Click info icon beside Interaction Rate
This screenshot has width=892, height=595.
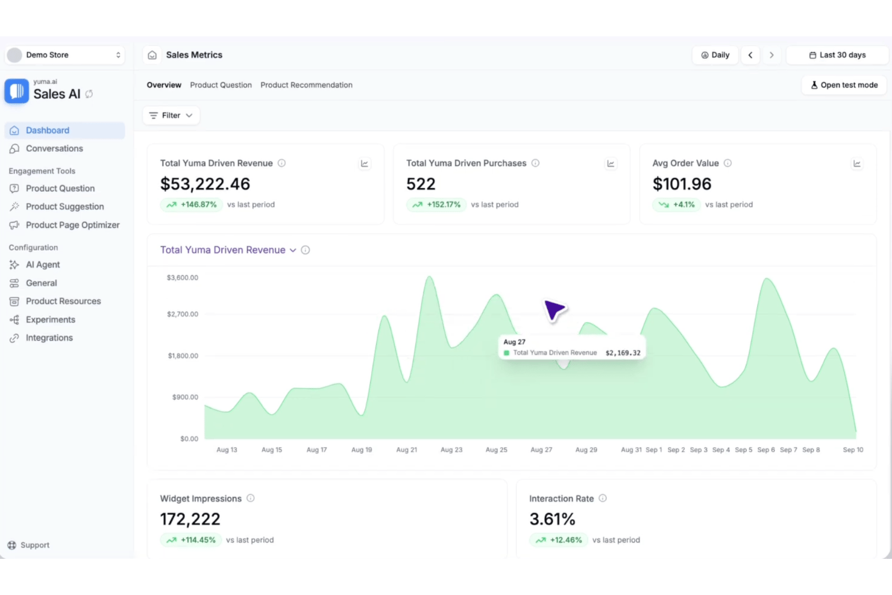click(603, 498)
